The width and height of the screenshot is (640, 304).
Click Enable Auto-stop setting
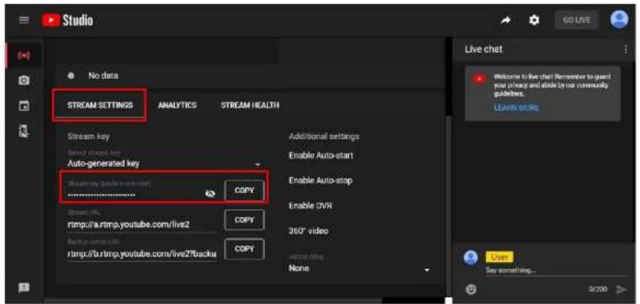[x=320, y=181]
